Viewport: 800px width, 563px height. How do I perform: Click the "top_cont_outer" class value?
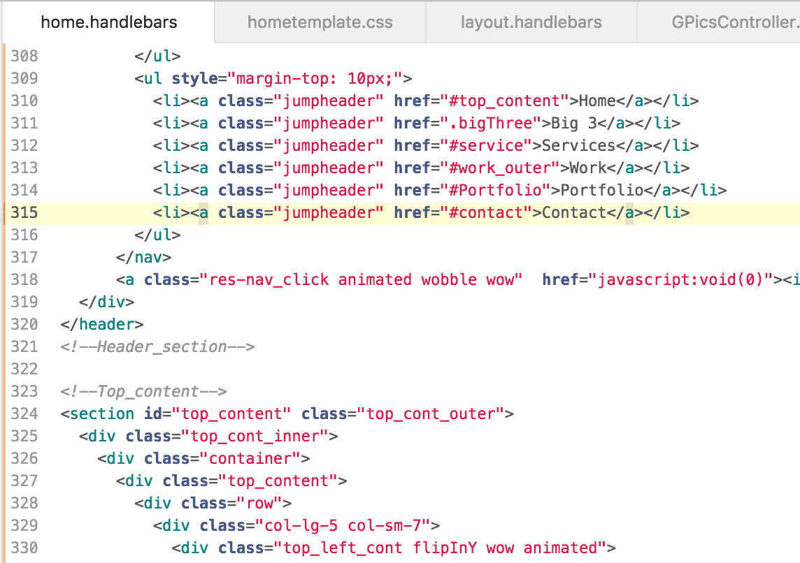pos(431,414)
